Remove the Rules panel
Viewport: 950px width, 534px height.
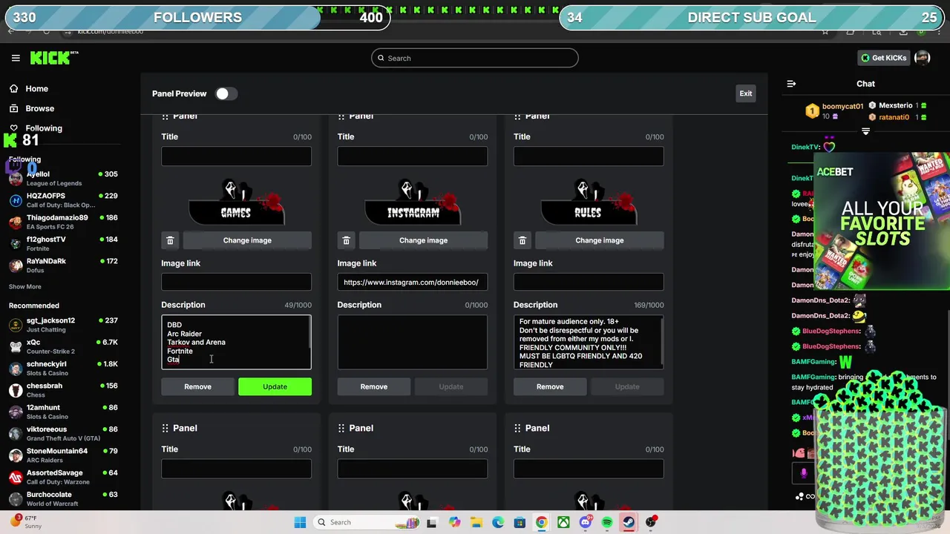[549, 386]
